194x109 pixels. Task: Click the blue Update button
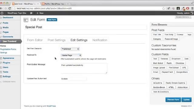[186, 100]
